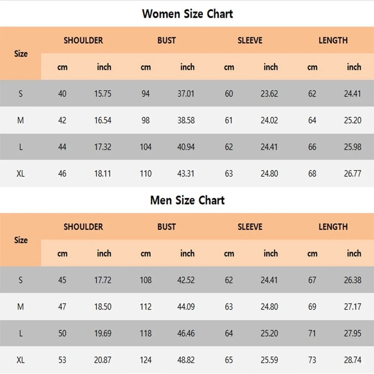Click the 48.82 bust inch cell
374x374 pixels.
(186, 360)
